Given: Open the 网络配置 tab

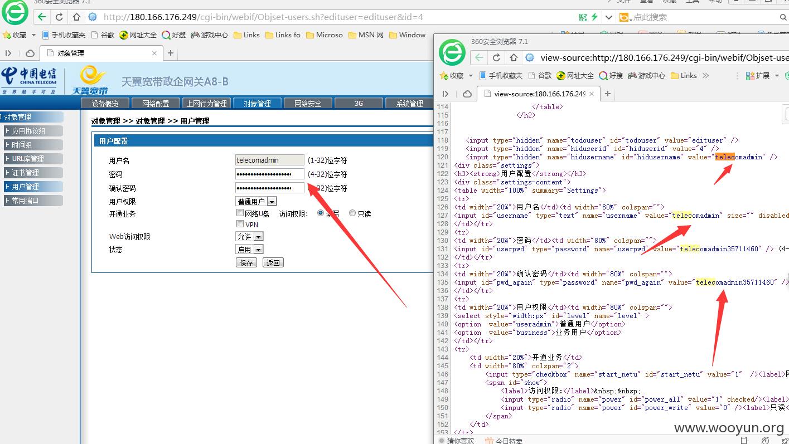Looking at the screenshot, I should [x=155, y=103].
